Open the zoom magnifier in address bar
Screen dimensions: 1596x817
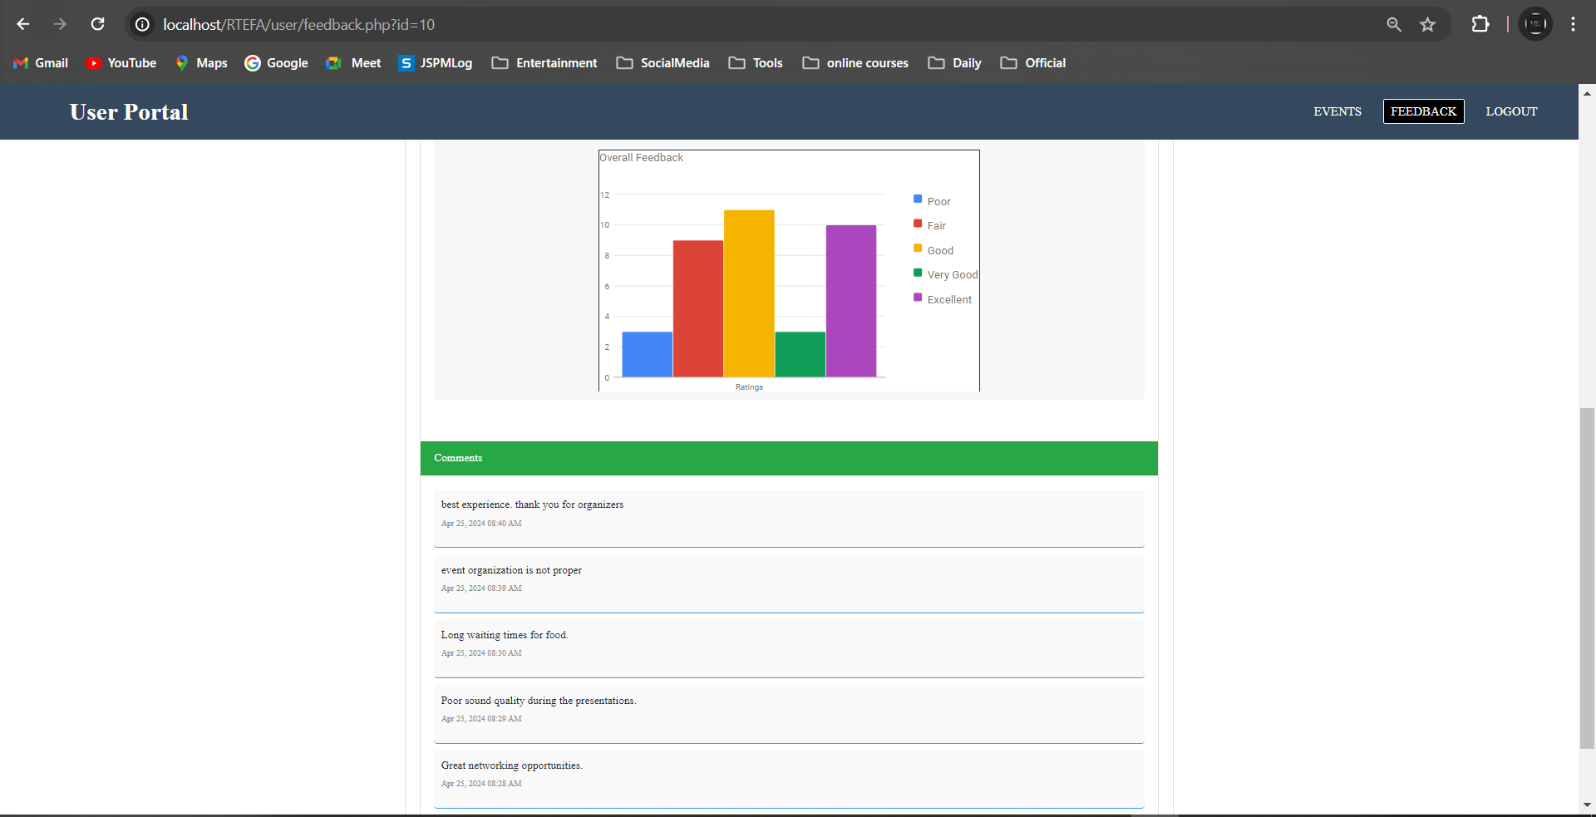(1394, 25)
